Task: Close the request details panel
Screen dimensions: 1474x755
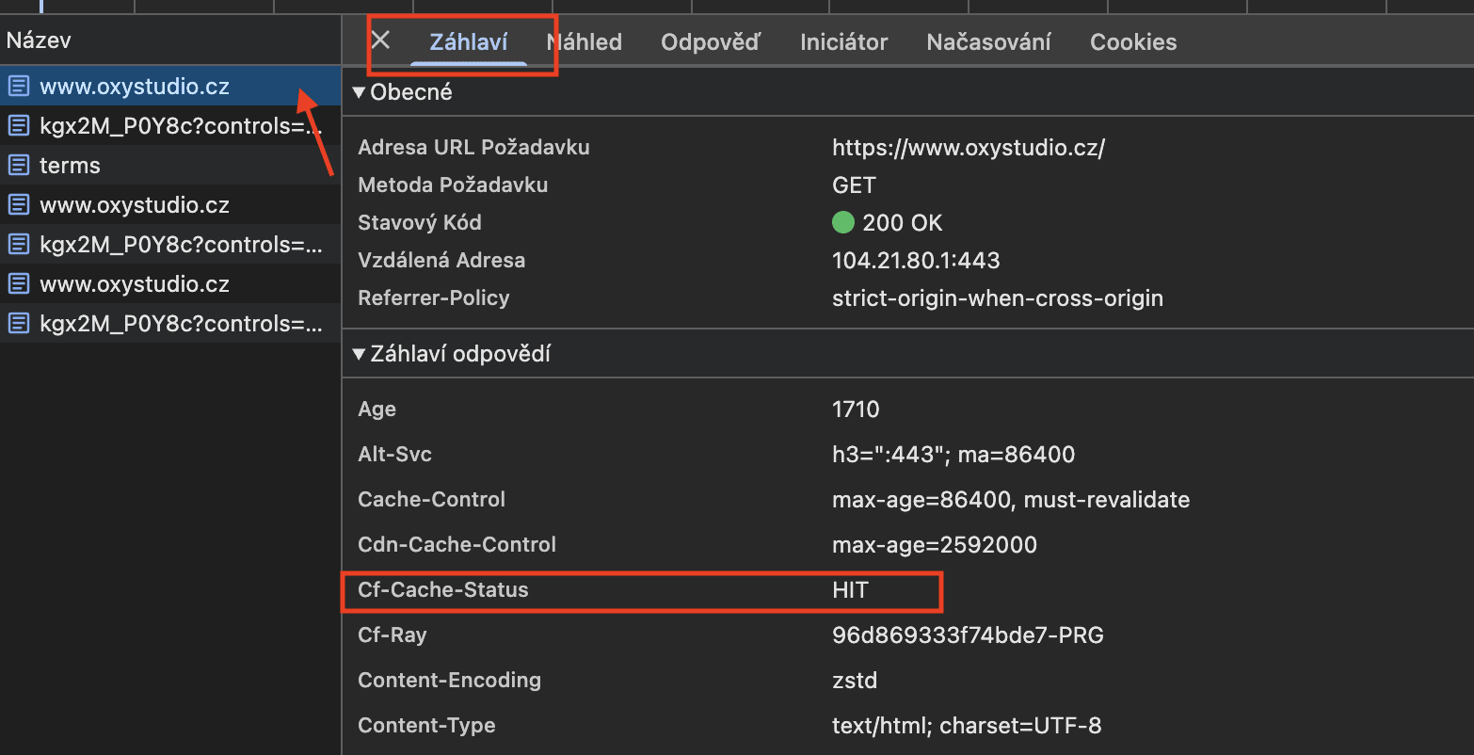Action: (380, 40)
